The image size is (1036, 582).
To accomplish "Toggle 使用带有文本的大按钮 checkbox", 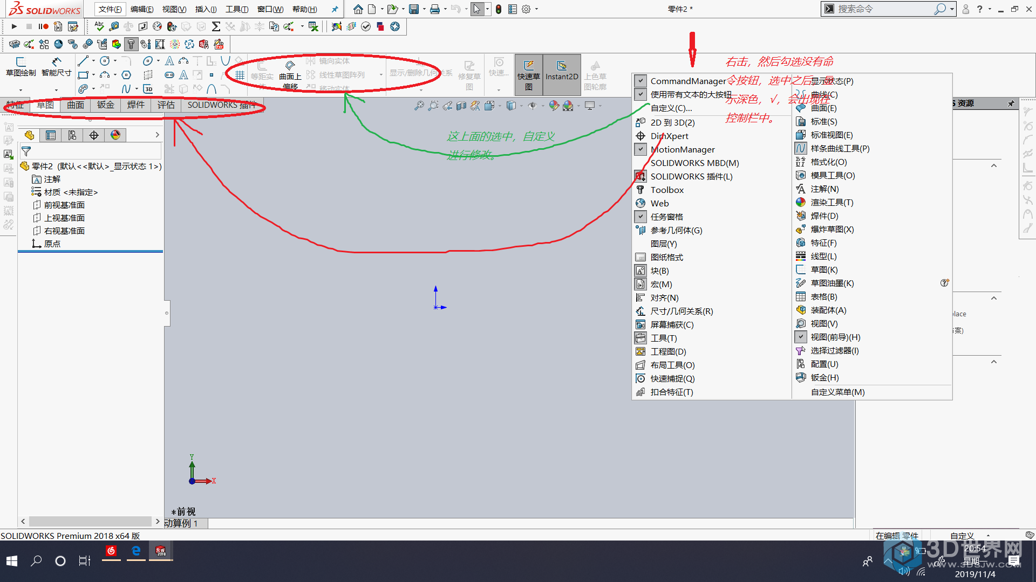I will pyautogui.click(x=640, y=94).
